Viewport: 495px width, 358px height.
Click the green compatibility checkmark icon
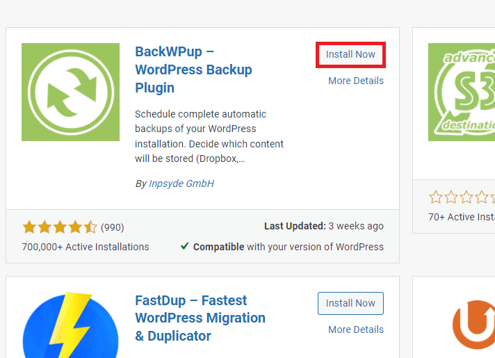[185, 246]
